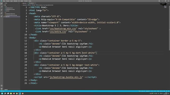This screenshot has height=95, width=170.
Task: Open the network icon in system tray
Action: click(x=160, y=93)
